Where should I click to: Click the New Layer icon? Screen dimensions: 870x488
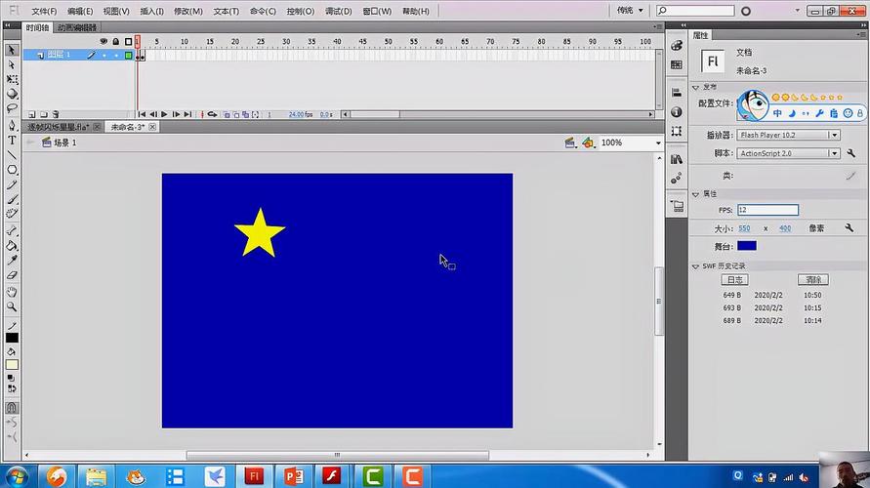[31, 114]
